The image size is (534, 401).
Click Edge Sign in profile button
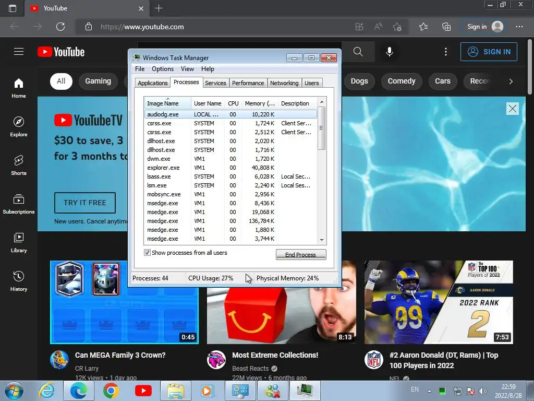point(484,27)
